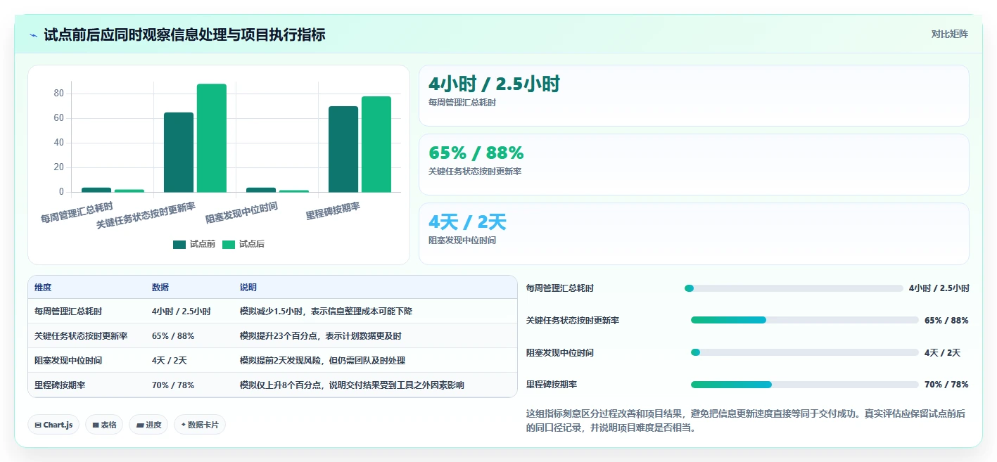Open the 4小时 / 2.5小时 data card

coord(694,96)
